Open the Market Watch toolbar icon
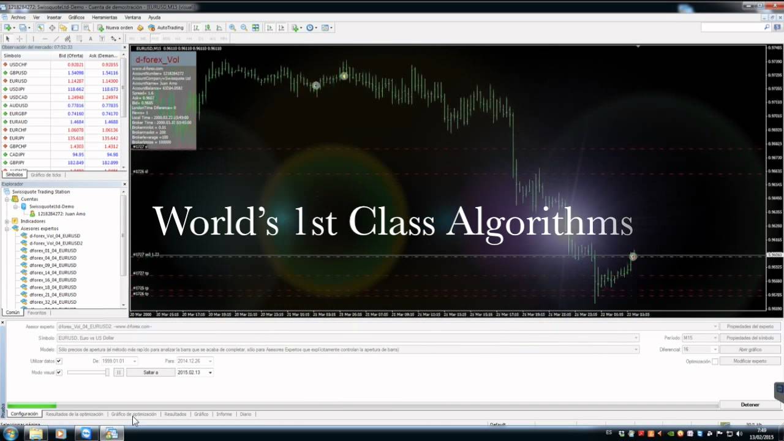 point(40,28)
